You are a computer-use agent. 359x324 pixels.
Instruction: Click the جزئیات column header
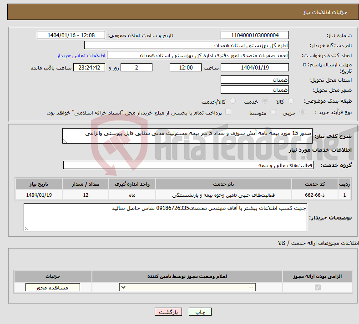[x=53, y=276]
